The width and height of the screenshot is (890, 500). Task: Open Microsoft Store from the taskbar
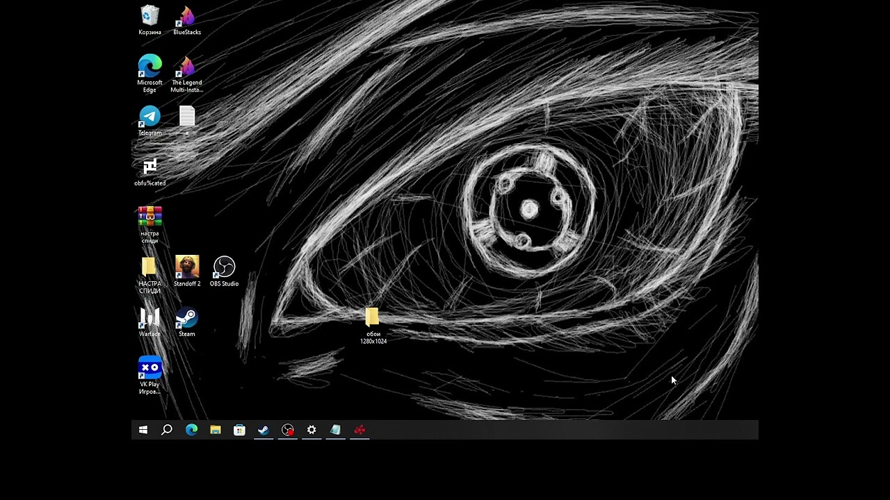239,430
